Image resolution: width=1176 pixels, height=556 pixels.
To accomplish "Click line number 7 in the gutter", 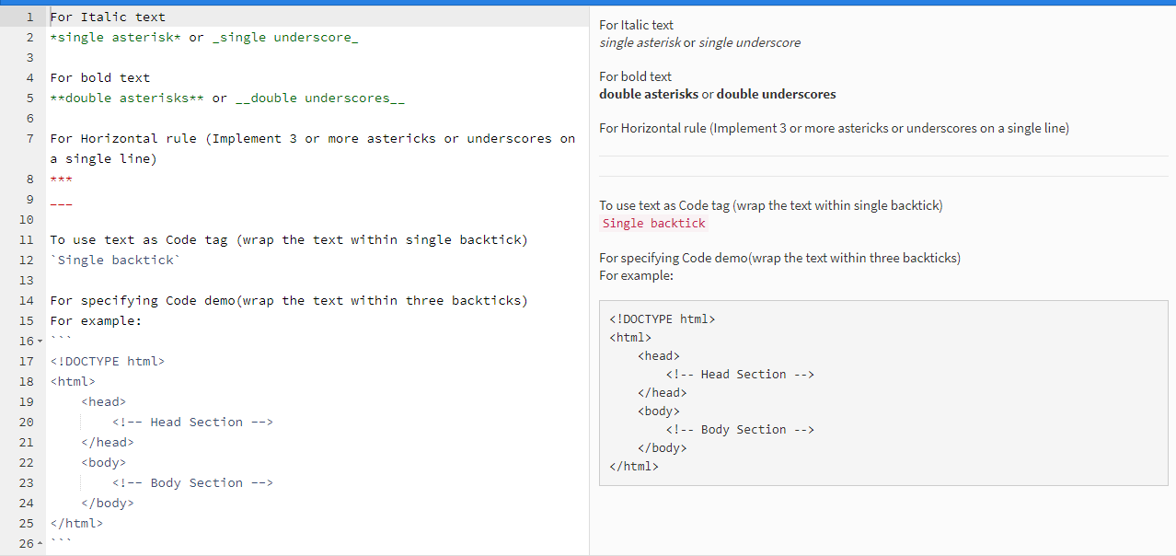I will pyautogui.click(x=29, y=138).
